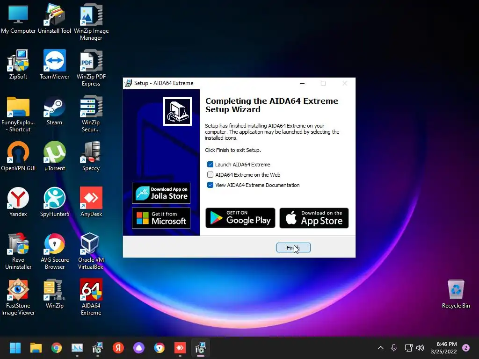Click the Get it on Google Play badge
The height and width of the screenshot is (359, 479).
pyautogui.click(x=240, y=218)
